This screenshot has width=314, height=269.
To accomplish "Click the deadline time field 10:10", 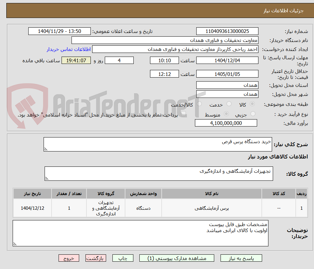I will [164, 60].
